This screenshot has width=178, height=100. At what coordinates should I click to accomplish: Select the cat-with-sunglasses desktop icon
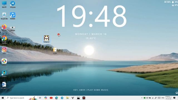click(46, 39)
